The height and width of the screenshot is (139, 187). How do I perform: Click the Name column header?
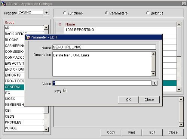[x=120, y=24]
